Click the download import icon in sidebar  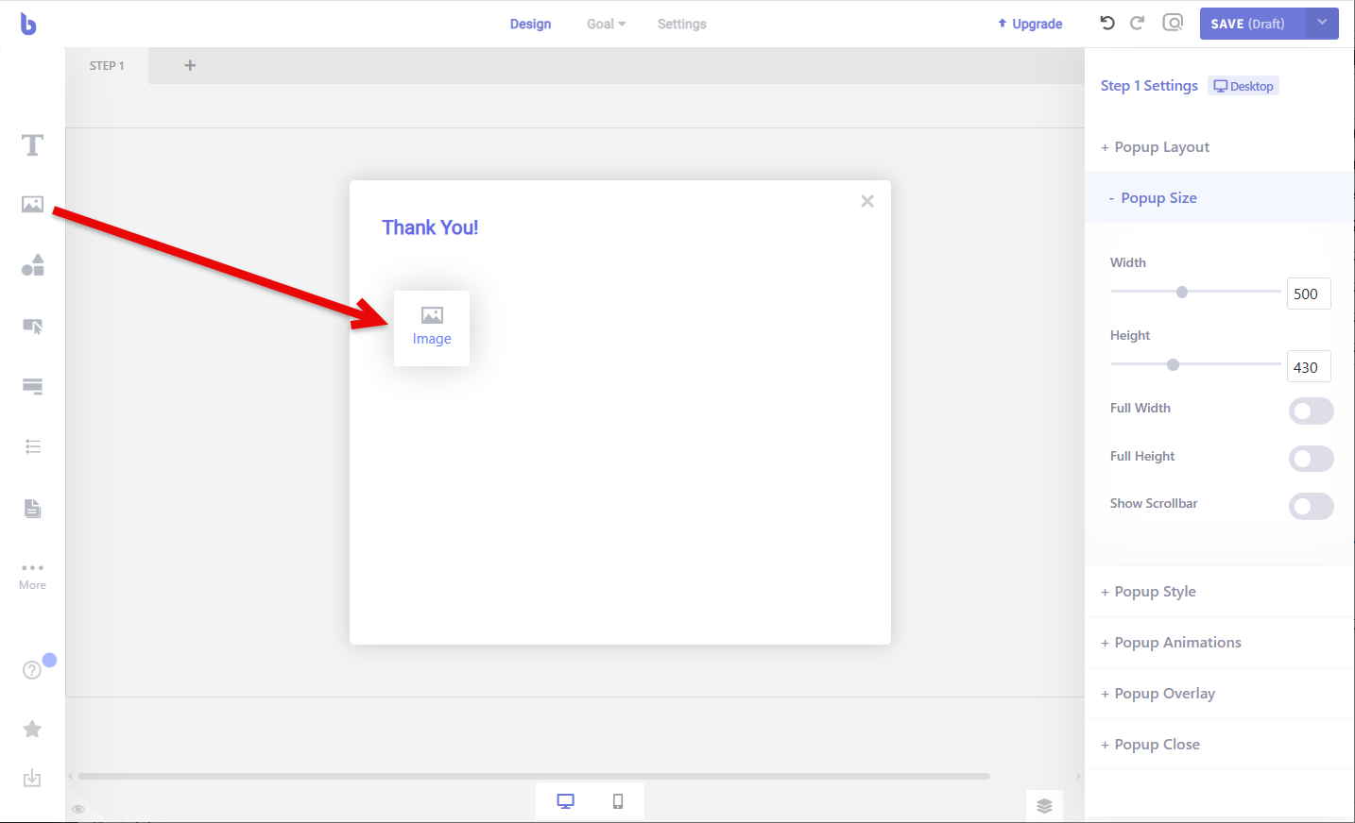[32, 779]
